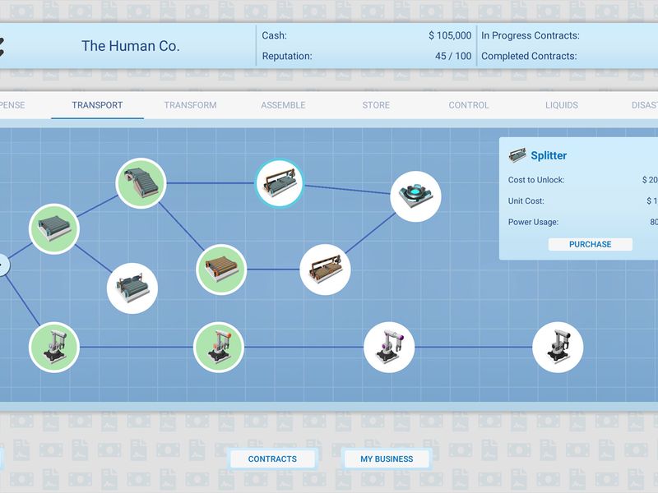Click the Power Usage label

coord(533,222)
